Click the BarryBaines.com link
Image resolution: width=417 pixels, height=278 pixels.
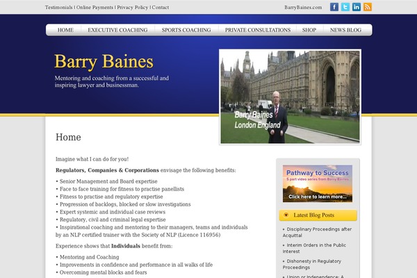pos(303,8)
